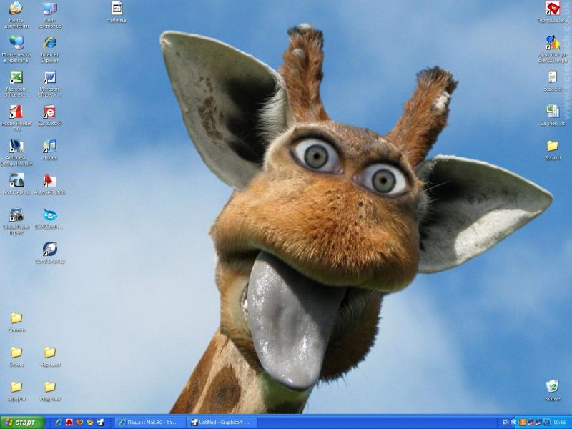Switch to the Mail.BG browser taskbar window

(x=150, y=423)
